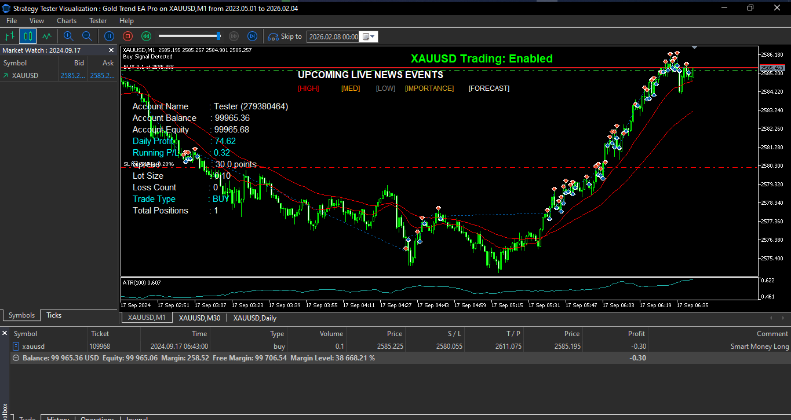This screenshot has height=420, width=791.
Task: Click the Skip to button
Action: (x=285, y=36)
